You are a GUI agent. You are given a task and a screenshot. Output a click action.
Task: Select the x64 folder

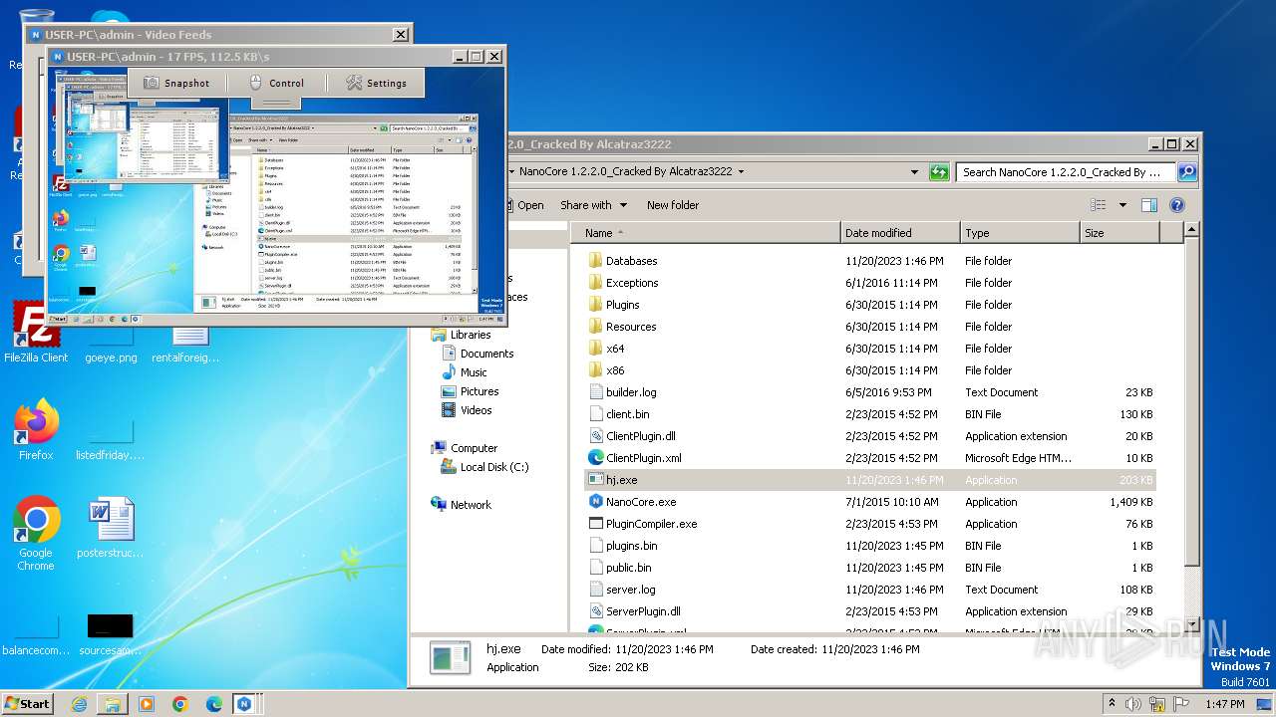click(869, 349)
